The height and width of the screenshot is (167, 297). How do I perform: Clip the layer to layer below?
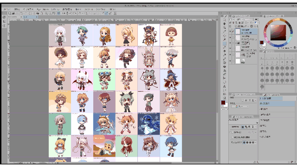coord(230,23)
